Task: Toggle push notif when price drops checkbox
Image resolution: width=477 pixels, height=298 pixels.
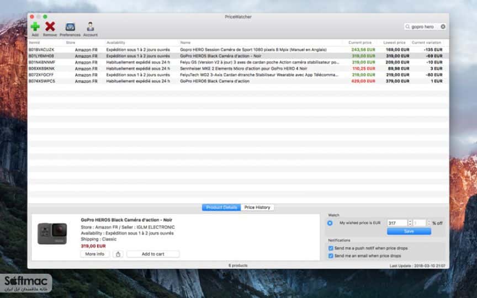Action: [331, 248]
